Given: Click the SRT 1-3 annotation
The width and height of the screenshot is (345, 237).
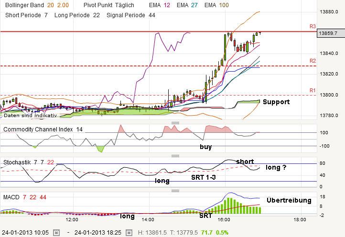Looking at the screenshot, I should click(x=204, y=177).
